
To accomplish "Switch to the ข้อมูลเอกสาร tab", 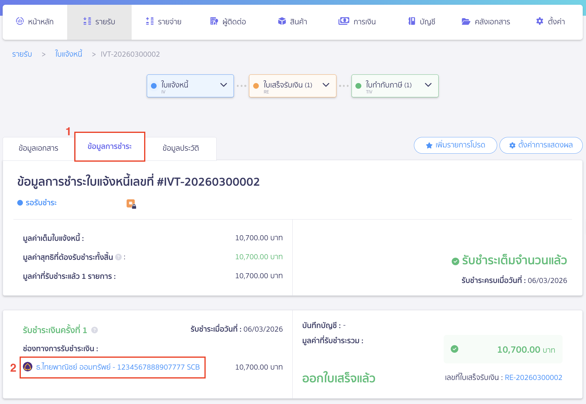I will (x=38, y=148).
